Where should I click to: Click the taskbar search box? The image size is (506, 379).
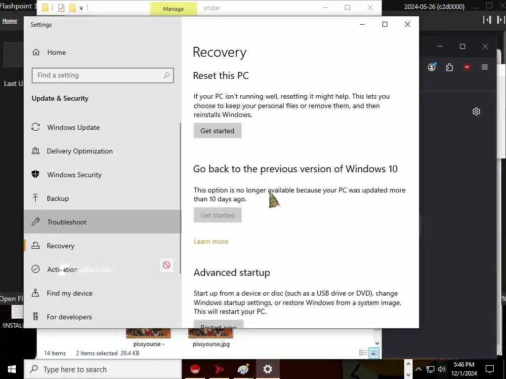[102, 369]
